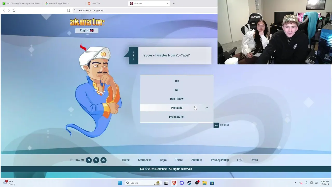The image size is (332, 187).
Task: Open Task View from taskbar
Action: pos(166,183)
